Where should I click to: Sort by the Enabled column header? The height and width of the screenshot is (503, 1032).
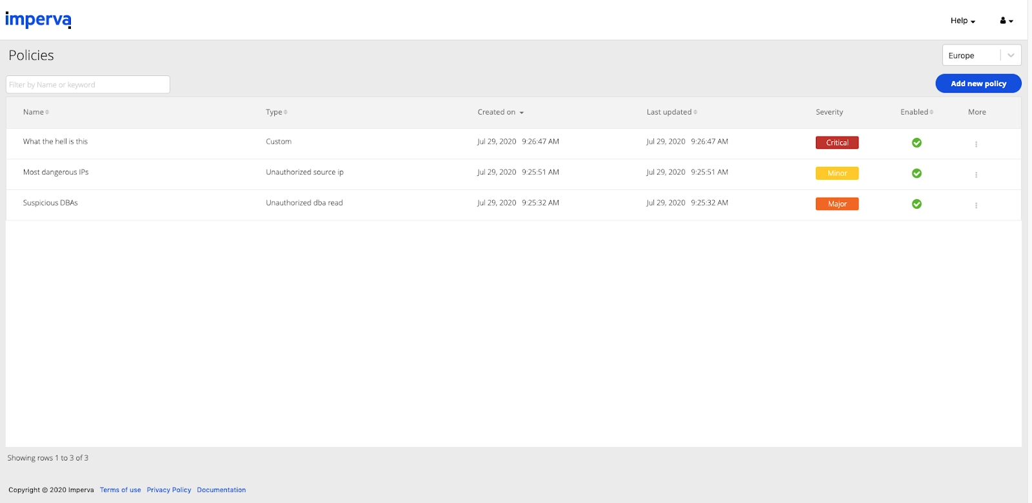(x=917, y=112)
